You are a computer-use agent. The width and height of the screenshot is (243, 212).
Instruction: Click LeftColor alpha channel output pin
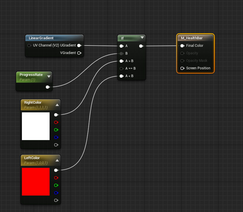click(x=56, y=200)
